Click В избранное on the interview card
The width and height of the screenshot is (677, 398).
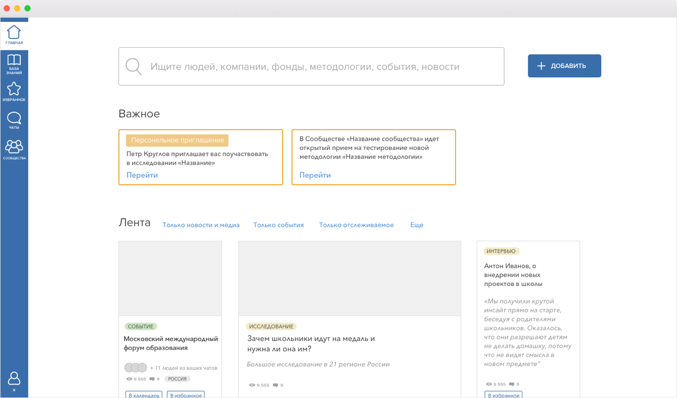pyautogui.click(x=504, y=395)
